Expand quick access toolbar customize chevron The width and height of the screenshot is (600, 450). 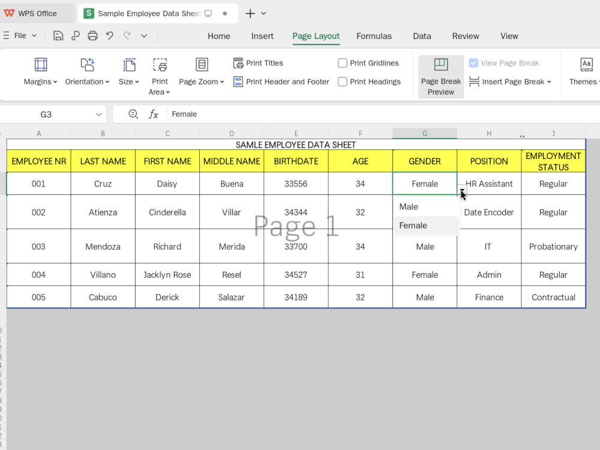click(x=144, y=36)
